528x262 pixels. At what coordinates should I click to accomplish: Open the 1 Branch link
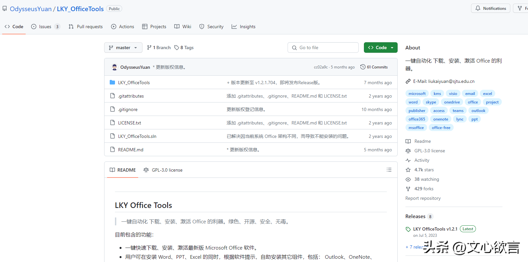click(159, 47)
